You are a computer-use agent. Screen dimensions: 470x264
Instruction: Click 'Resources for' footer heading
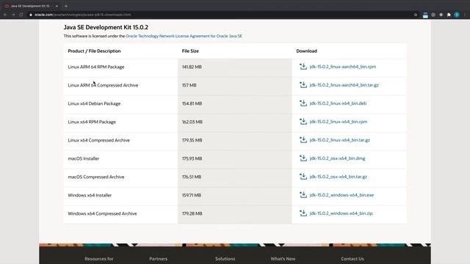pos(99,259)
